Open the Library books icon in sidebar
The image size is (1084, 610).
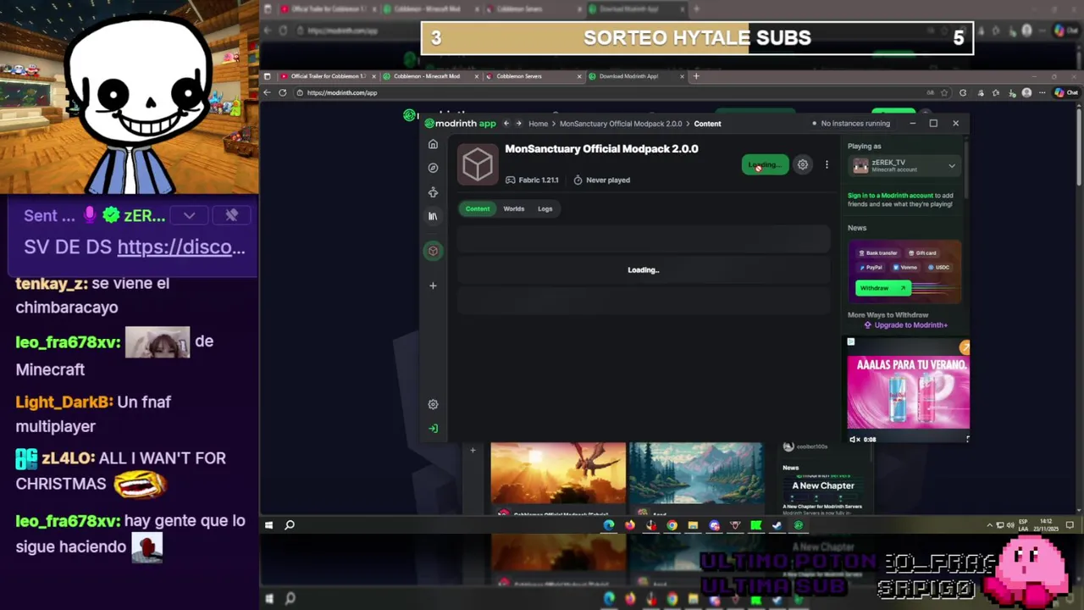433,216
